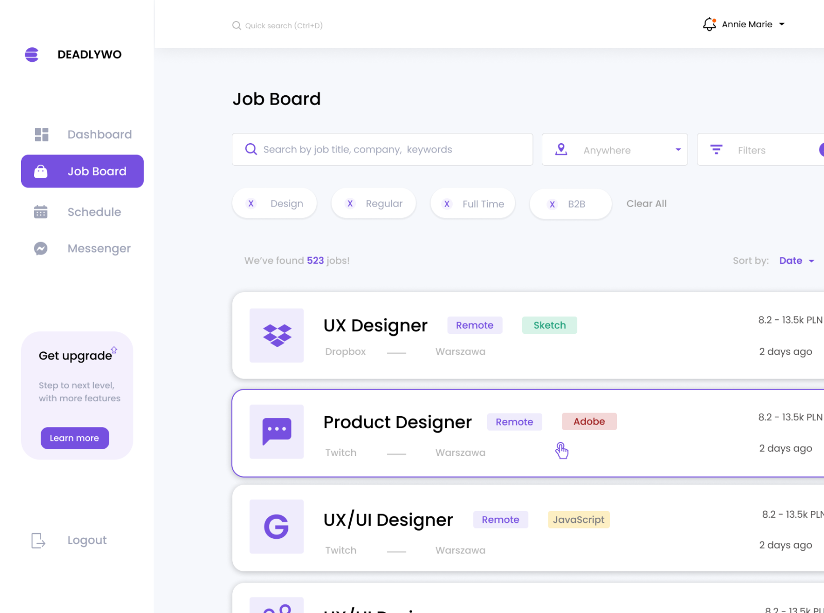Open the Sort by Date dropdown
Image resolution: width=824 pixels, height=613 pixels.
(x=796, y=261)
